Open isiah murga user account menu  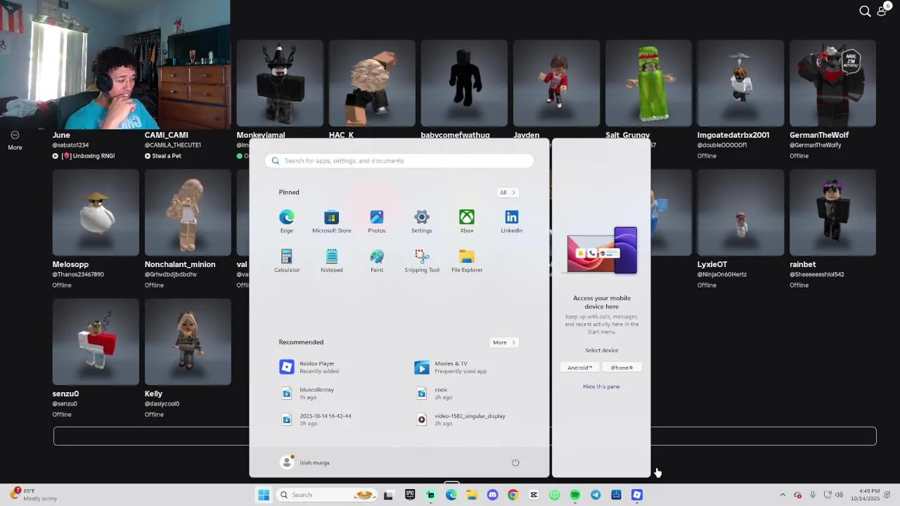tap(305, 462)
